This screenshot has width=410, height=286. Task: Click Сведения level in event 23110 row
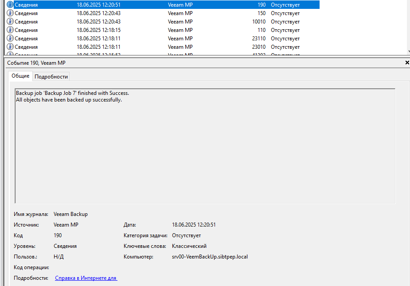(26, 39)
